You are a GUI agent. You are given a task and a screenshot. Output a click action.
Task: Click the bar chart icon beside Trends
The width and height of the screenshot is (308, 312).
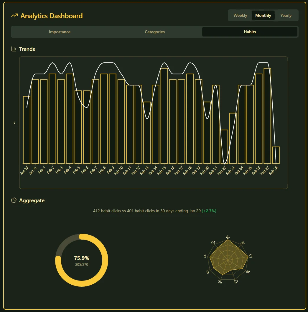14,49
